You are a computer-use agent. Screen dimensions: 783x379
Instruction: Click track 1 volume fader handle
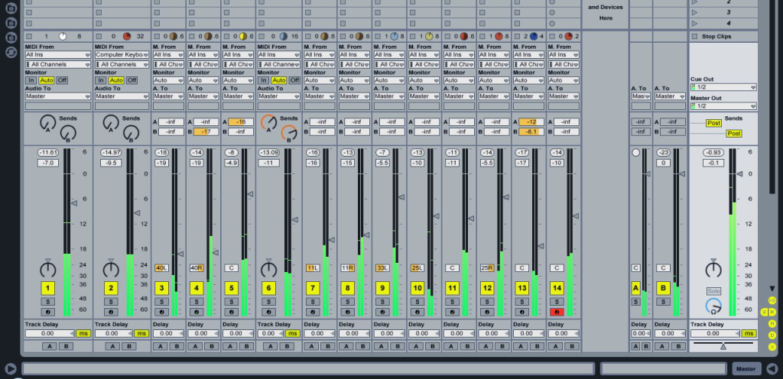coord(74,203)
